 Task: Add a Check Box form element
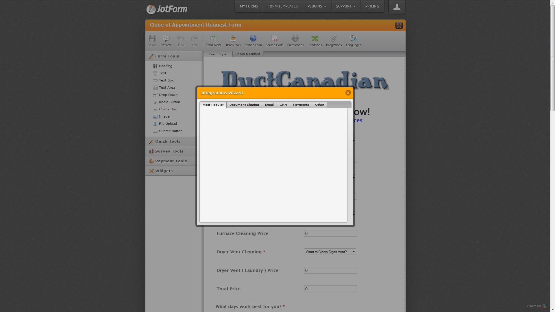coord(168,109)
